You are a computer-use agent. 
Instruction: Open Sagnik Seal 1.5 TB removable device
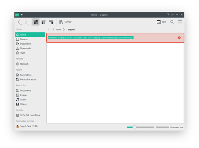pyautogui.click(x=30, y=126)
